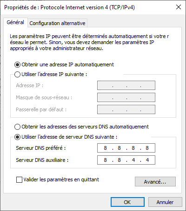The width and height of the screenshot is (186, 211).
Task: Click first octet of preferred DNS
Action: point(105,148)
